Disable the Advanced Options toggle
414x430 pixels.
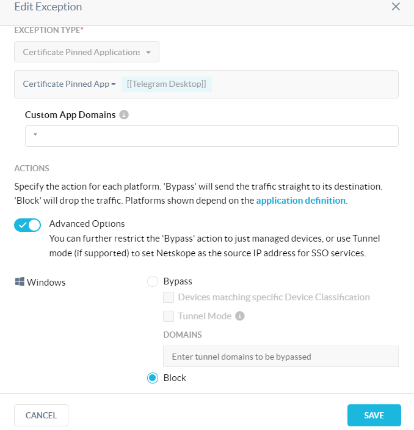pos(27,225)
